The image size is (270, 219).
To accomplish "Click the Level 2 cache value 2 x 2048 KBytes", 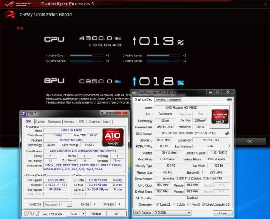I will pyautogui.click(x=98, y=190).
